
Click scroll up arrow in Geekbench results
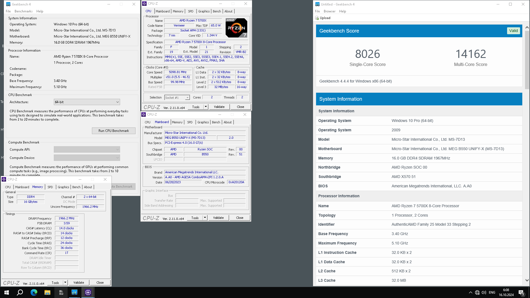527,28
